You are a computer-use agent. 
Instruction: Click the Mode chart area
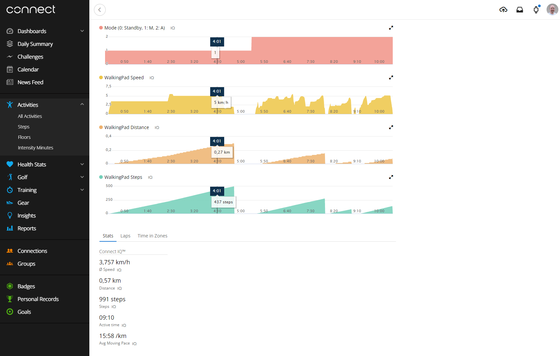pos(249,50)
